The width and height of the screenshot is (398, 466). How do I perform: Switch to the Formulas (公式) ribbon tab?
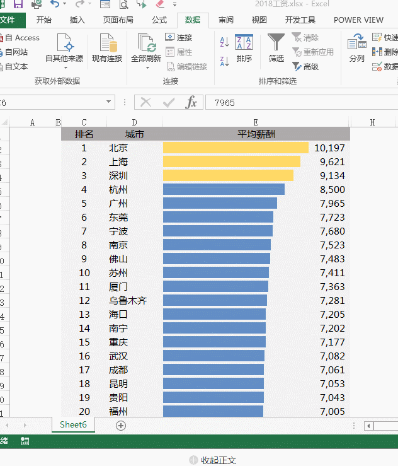coord(159,20)
